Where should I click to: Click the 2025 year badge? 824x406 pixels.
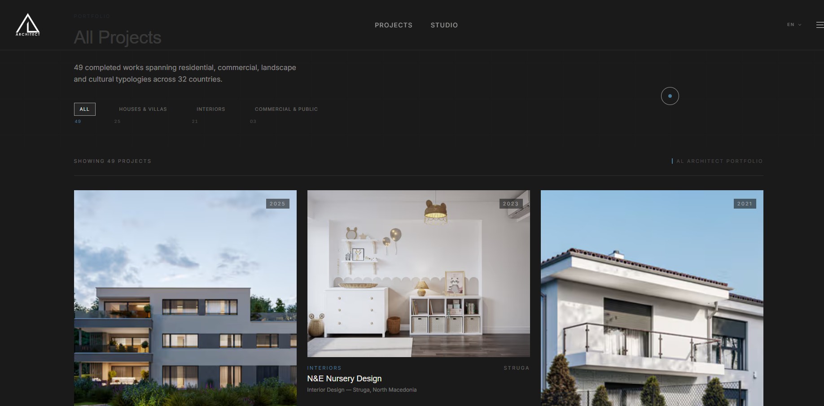coord(277,204)
